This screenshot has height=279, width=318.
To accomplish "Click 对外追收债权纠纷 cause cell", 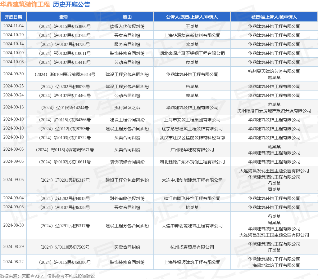I will [127, 198].
